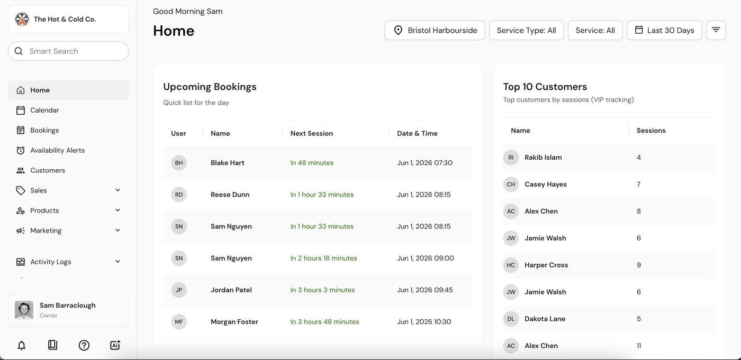The height and width of the screenshot is (360, 741).
Task: Open Customers from the sidebar
Action: click(x=68, y=171)
